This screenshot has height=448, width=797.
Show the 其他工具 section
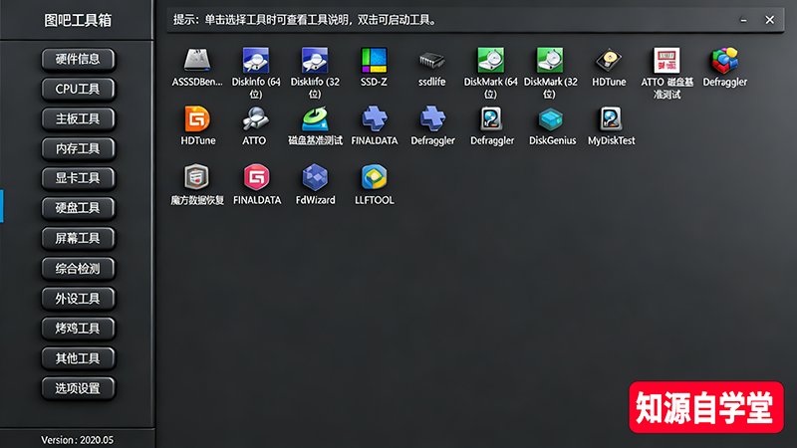click(x=78, y=358)
